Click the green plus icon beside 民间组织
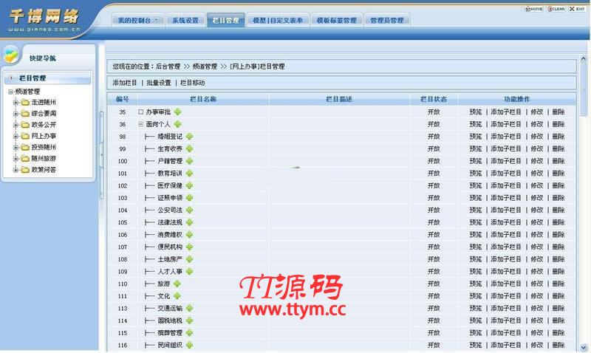The image size is (591, 353). 189,345
